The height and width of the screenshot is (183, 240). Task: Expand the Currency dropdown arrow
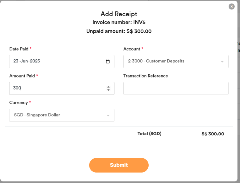coord(108,115)
